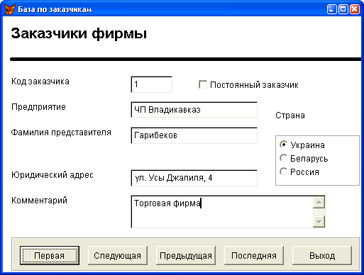Screen dimensions: 364x275
Task: Click the comment box scroll down arrow
Action: 319,222
